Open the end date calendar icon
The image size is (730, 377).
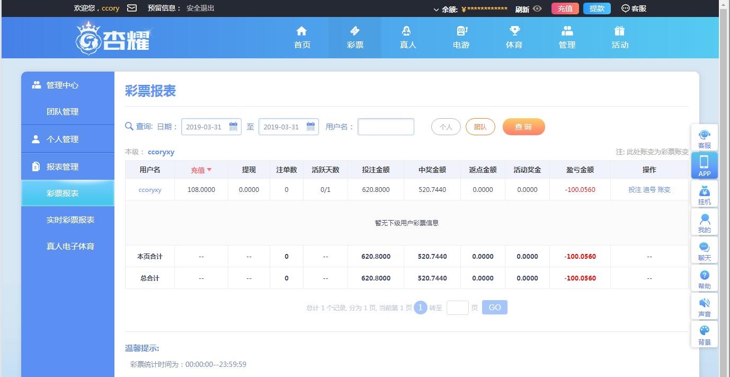311,126
